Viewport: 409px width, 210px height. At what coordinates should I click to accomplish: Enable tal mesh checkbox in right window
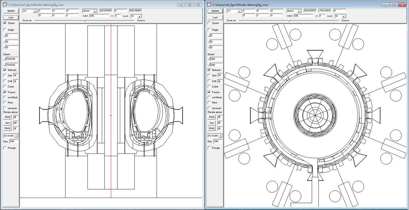click(x=209, y=108)
